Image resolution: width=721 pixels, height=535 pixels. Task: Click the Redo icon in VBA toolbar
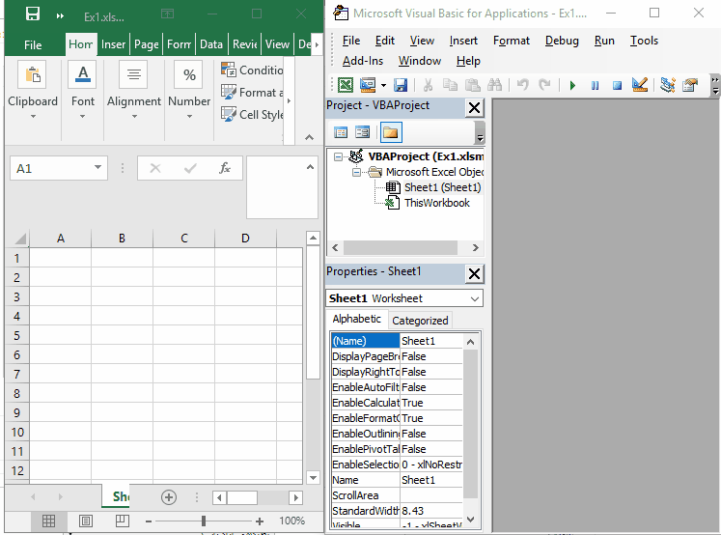pos(544,85)
